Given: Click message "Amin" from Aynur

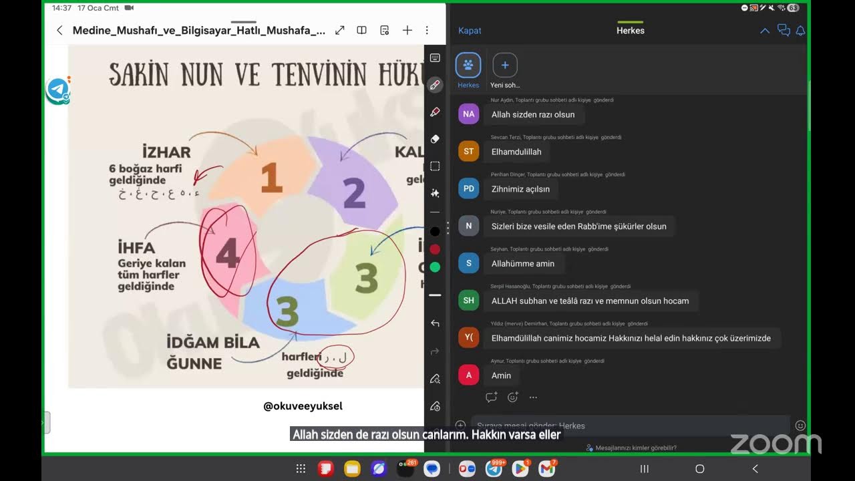Looking at the screenshot, I should tap(501, 375).
